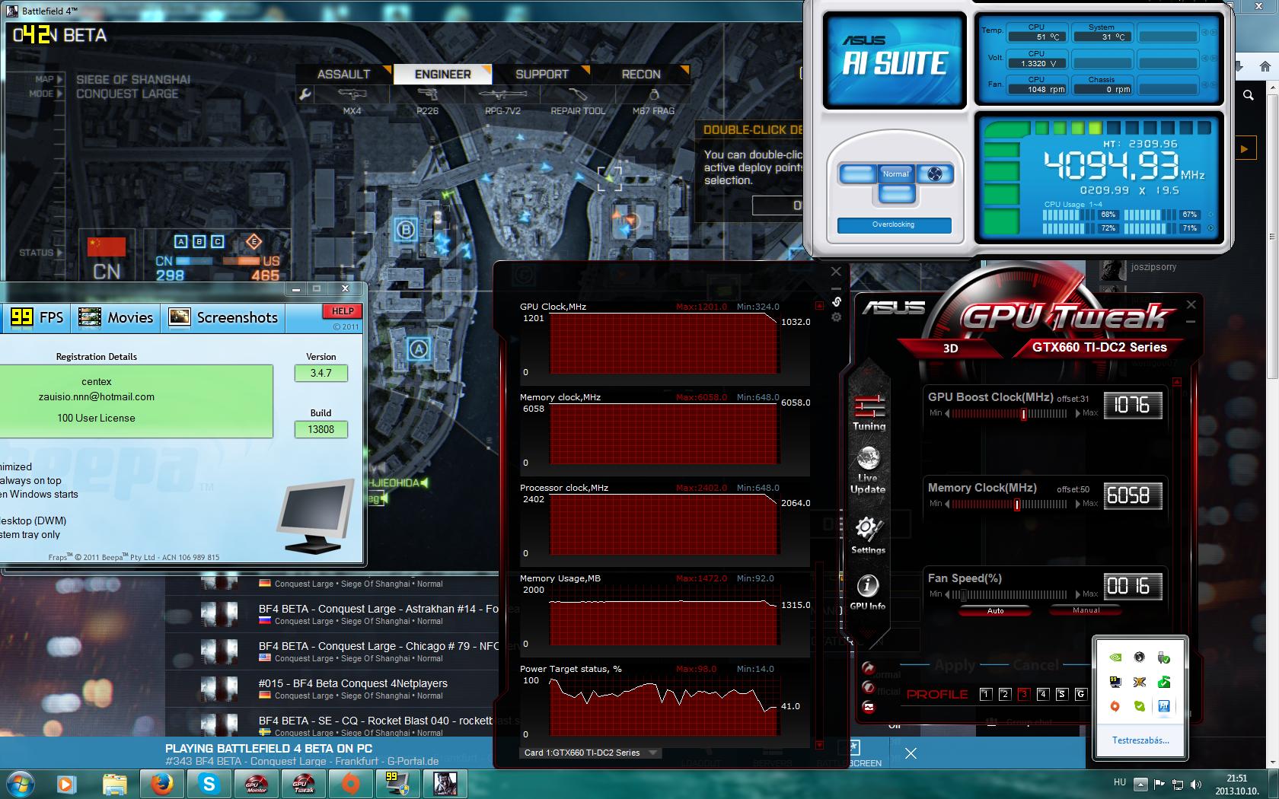Select the ENGINEER class tab
Viewport: 1279px width, 799px height.
443,74
